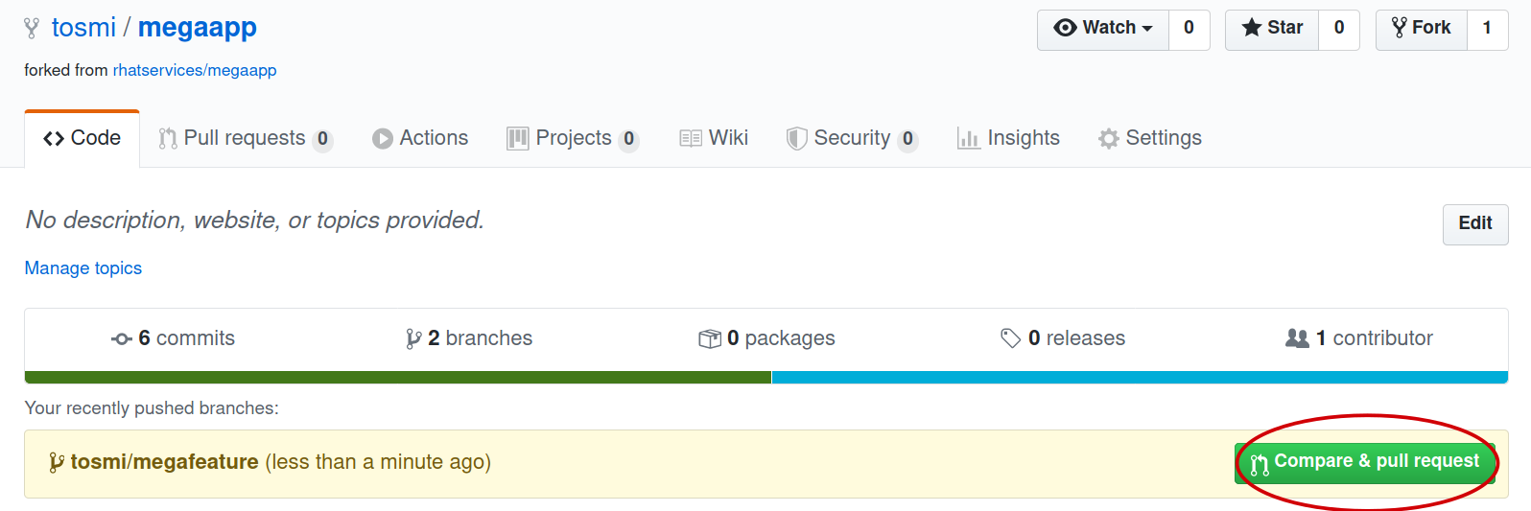Edit the repository description
Viewport: 1531px width, 511px height.
[x=1475, y=224]
